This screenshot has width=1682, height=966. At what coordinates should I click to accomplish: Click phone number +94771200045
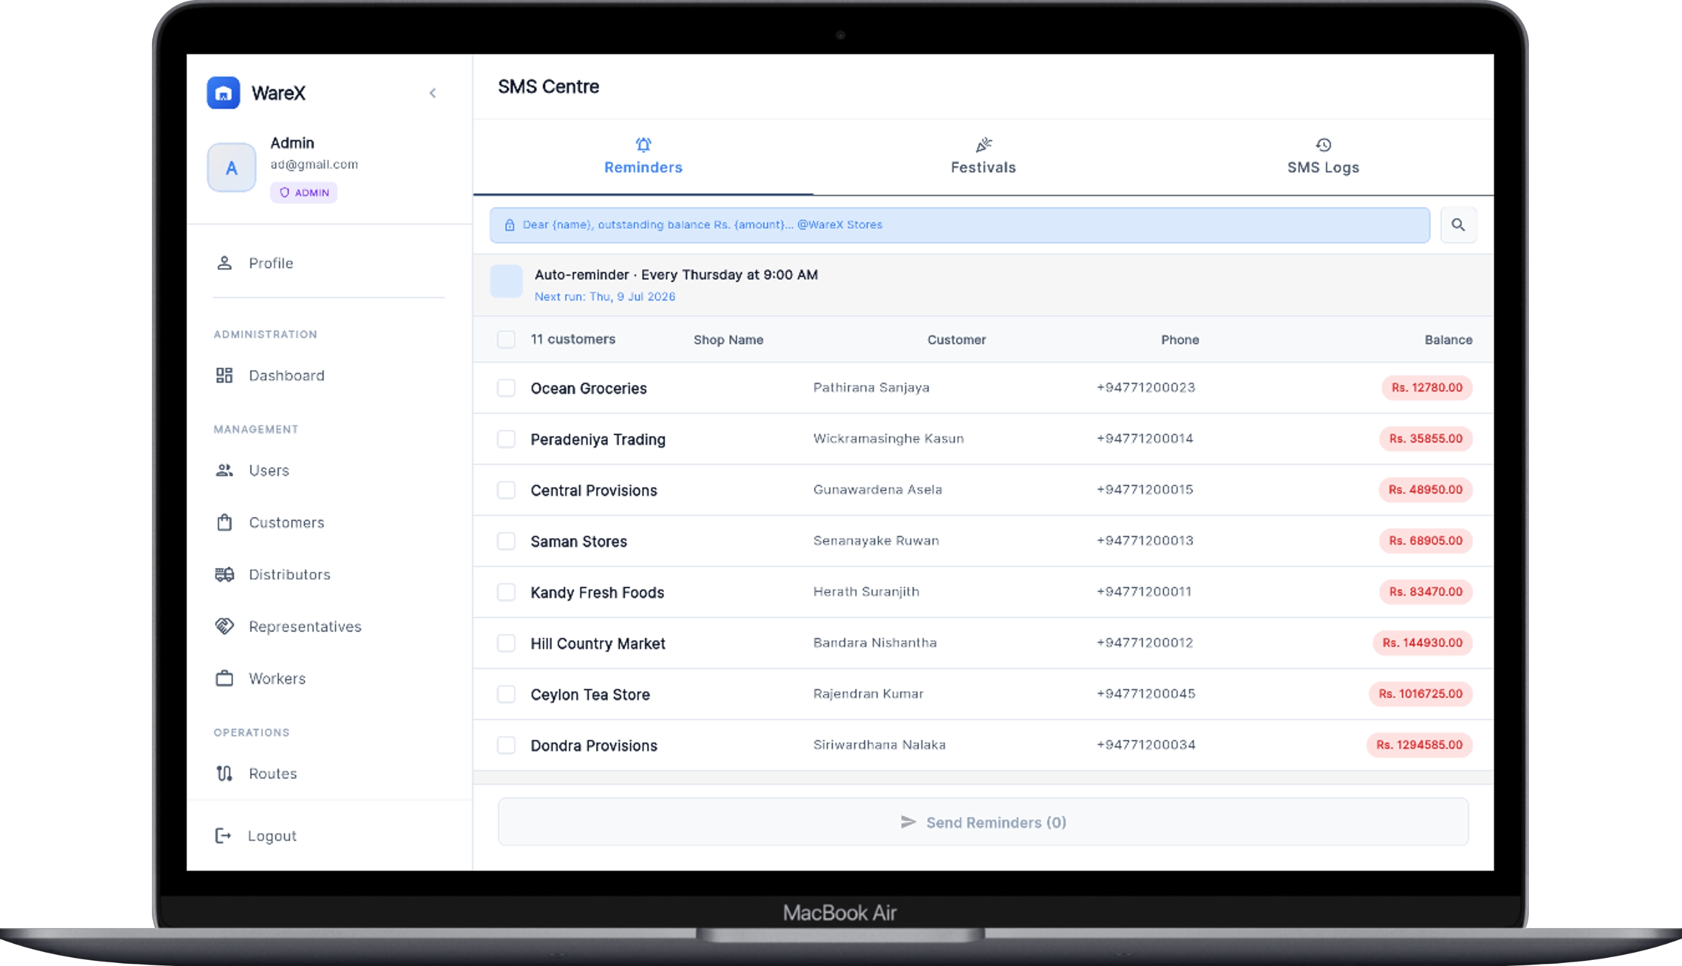click(x=1145, y=694)
